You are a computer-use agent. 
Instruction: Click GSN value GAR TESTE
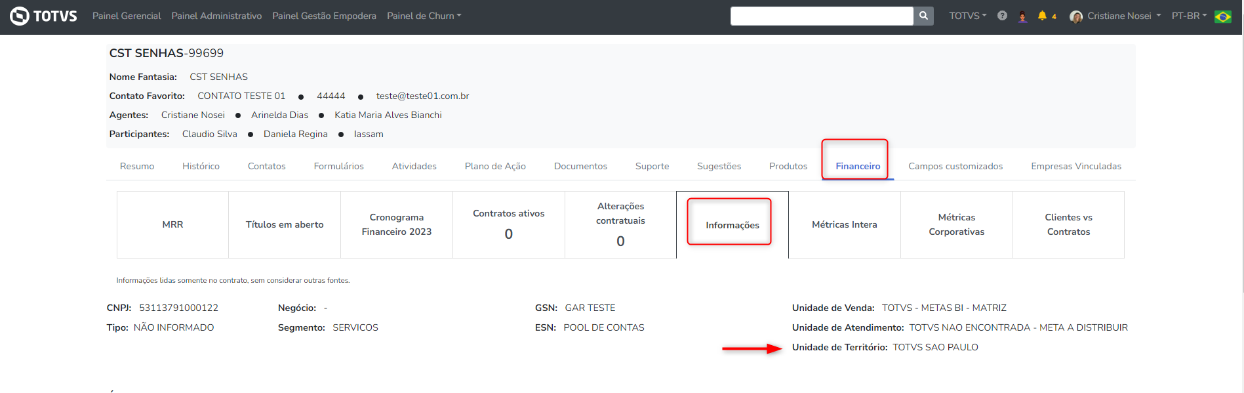(x=590, y=308)
